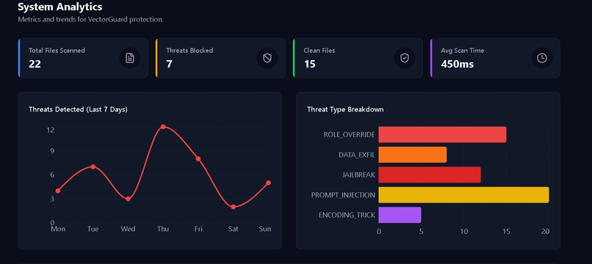The image size is (592, 264).
Task: Click the 'Threat Type Breakdown' title
Action: 345,109
